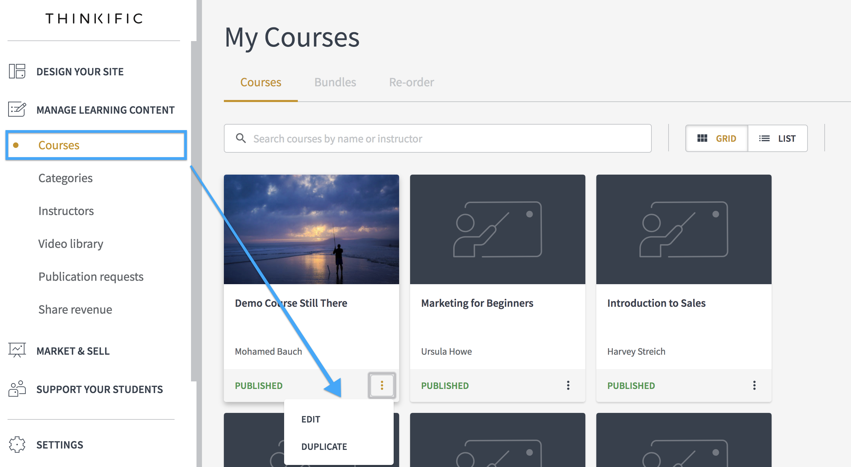
Task: Click PUBLISHED status on Demo Course card
Action: 259,386
